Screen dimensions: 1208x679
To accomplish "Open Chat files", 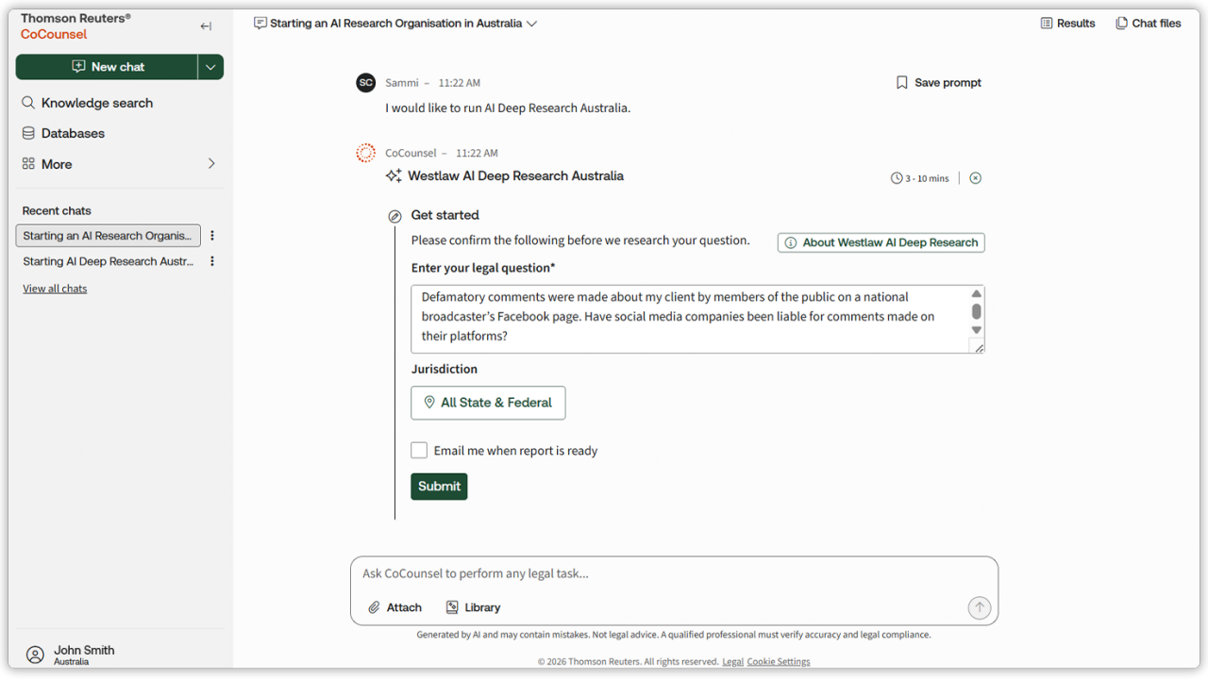I will click(1148, 24).
